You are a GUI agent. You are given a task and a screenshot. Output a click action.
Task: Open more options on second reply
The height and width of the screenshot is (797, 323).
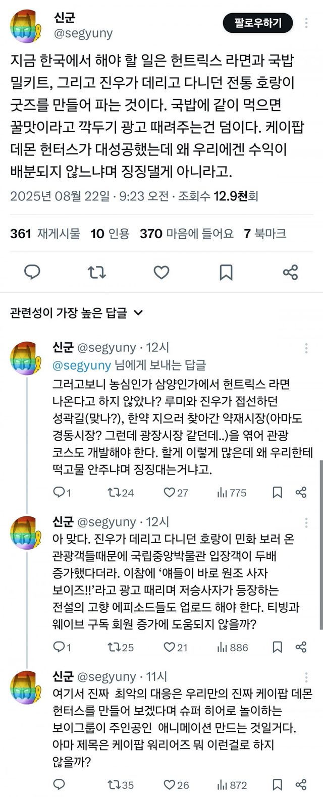pyautogui.click(x=306, y=522)
